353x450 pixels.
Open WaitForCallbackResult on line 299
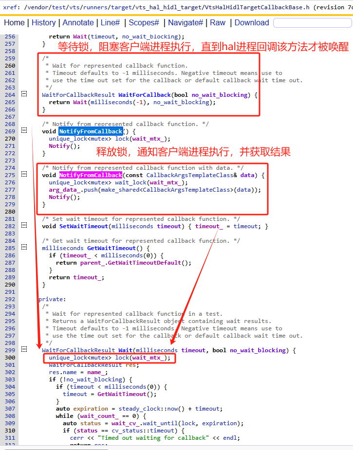[78, 350]
